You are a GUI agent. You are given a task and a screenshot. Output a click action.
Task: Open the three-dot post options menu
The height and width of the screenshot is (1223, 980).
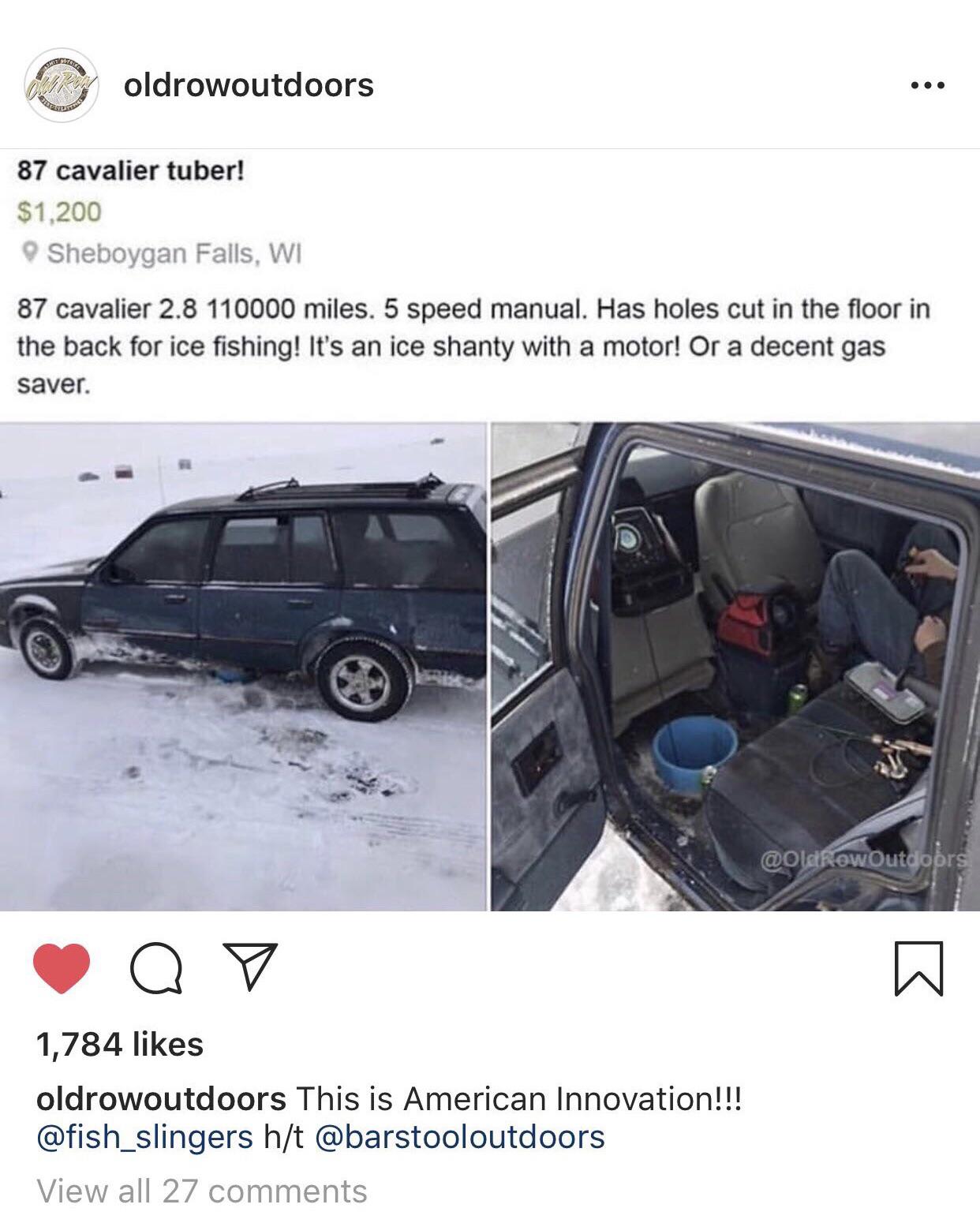point(926,85)
